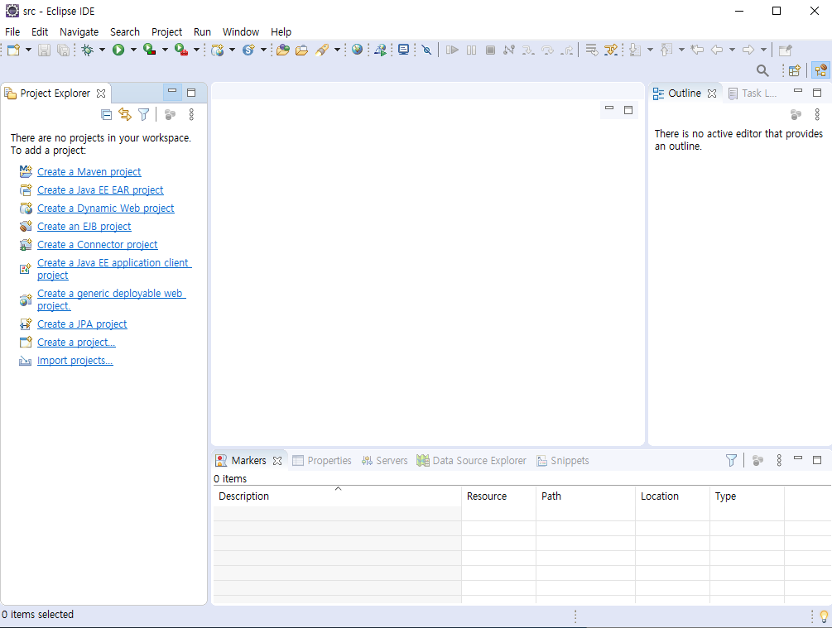Click Create an EJB project link

pyautogui.click(x=84, y=227)
